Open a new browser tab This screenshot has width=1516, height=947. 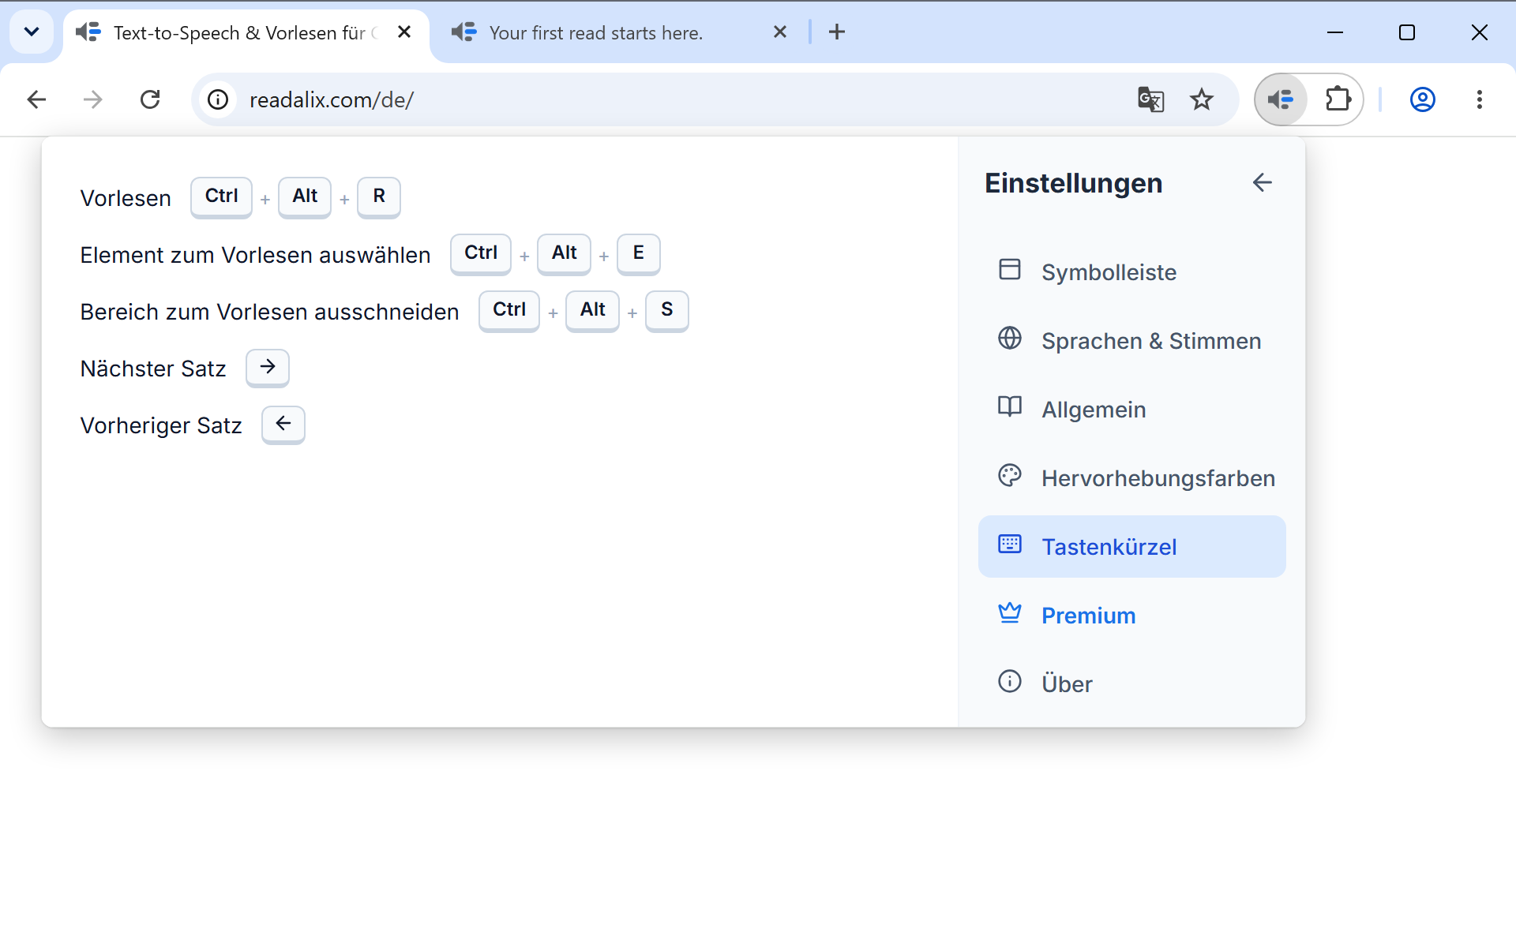coord(837,32)
